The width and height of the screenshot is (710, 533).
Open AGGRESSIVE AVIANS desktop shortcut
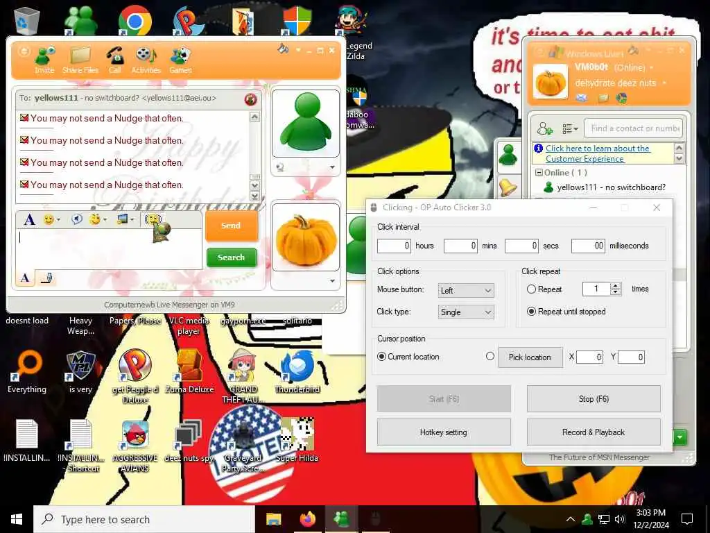point(135,445)
